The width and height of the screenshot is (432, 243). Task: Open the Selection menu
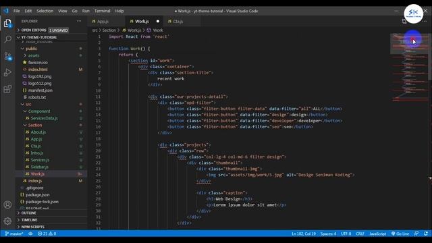click(45, 11)
